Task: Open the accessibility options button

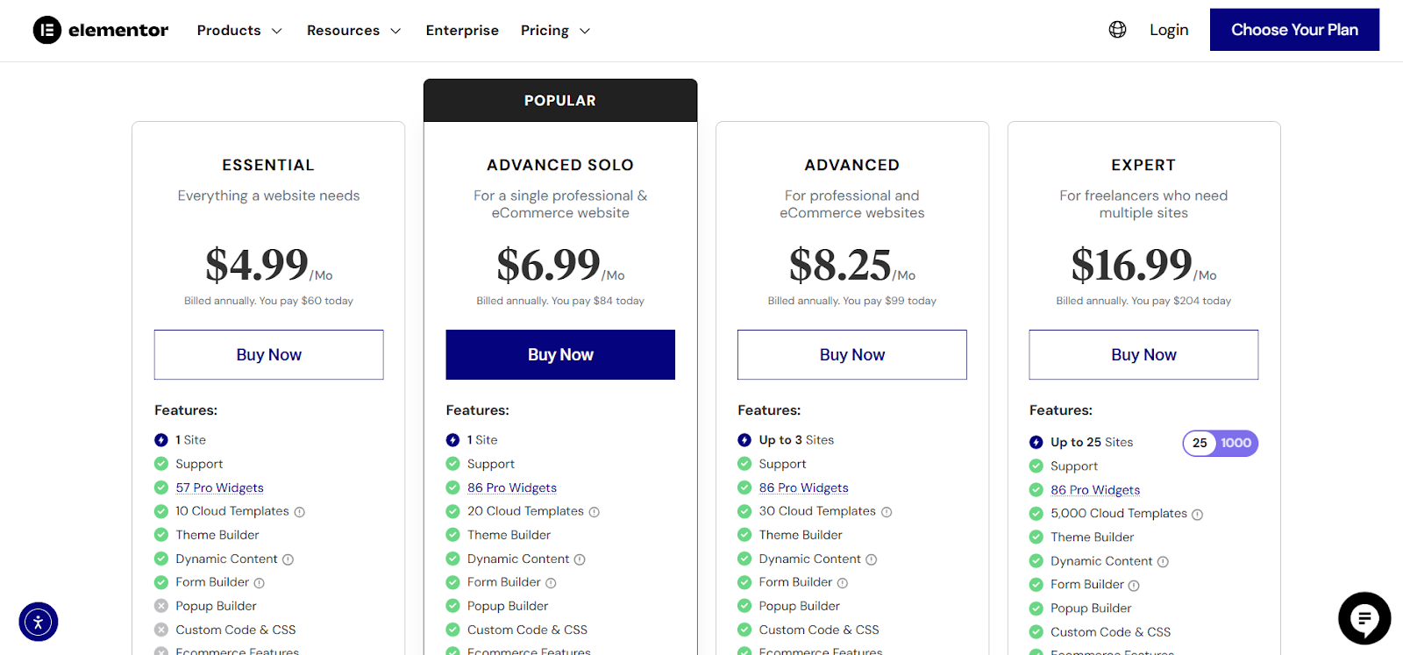Action: tap(39, 622)
